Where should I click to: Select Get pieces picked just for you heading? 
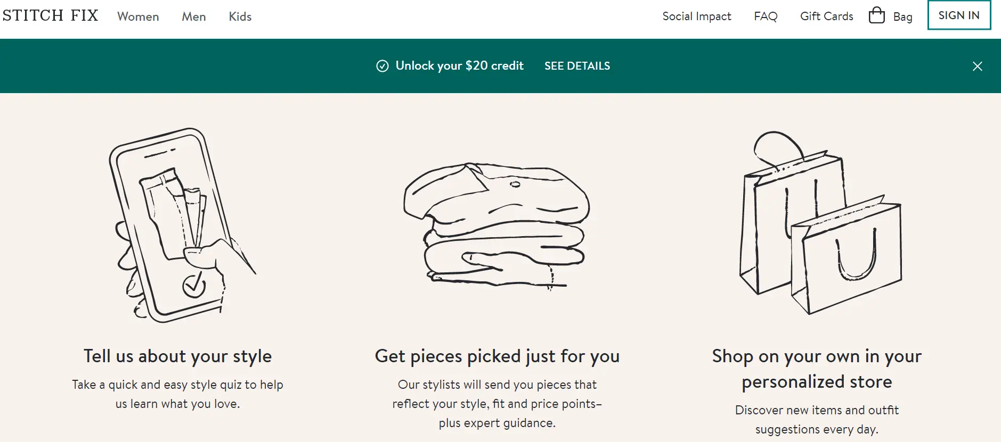point(497,356)
